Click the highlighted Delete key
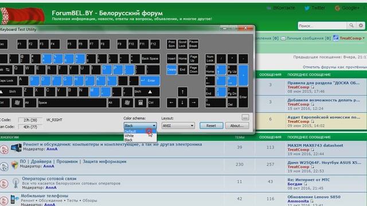This screenshot has width=367, height=206. point(171,70)
